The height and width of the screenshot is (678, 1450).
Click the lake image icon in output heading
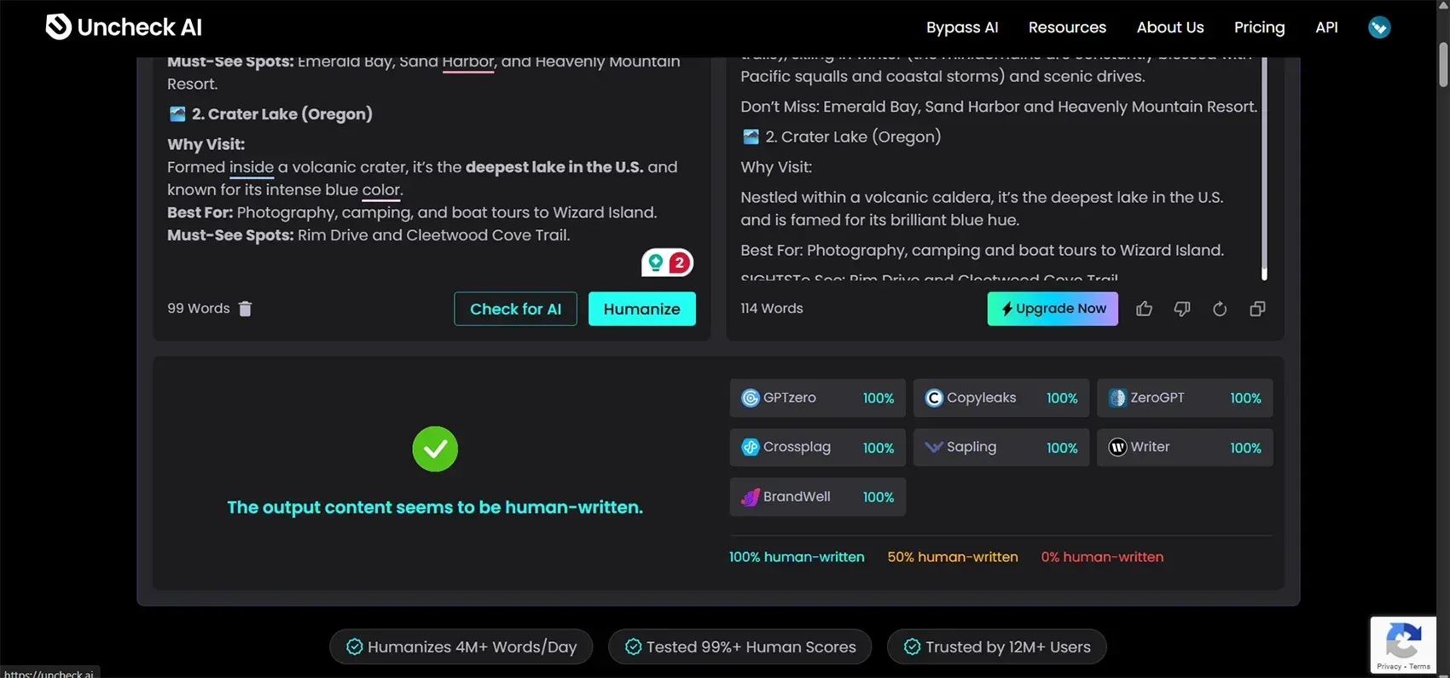point(751,137)
